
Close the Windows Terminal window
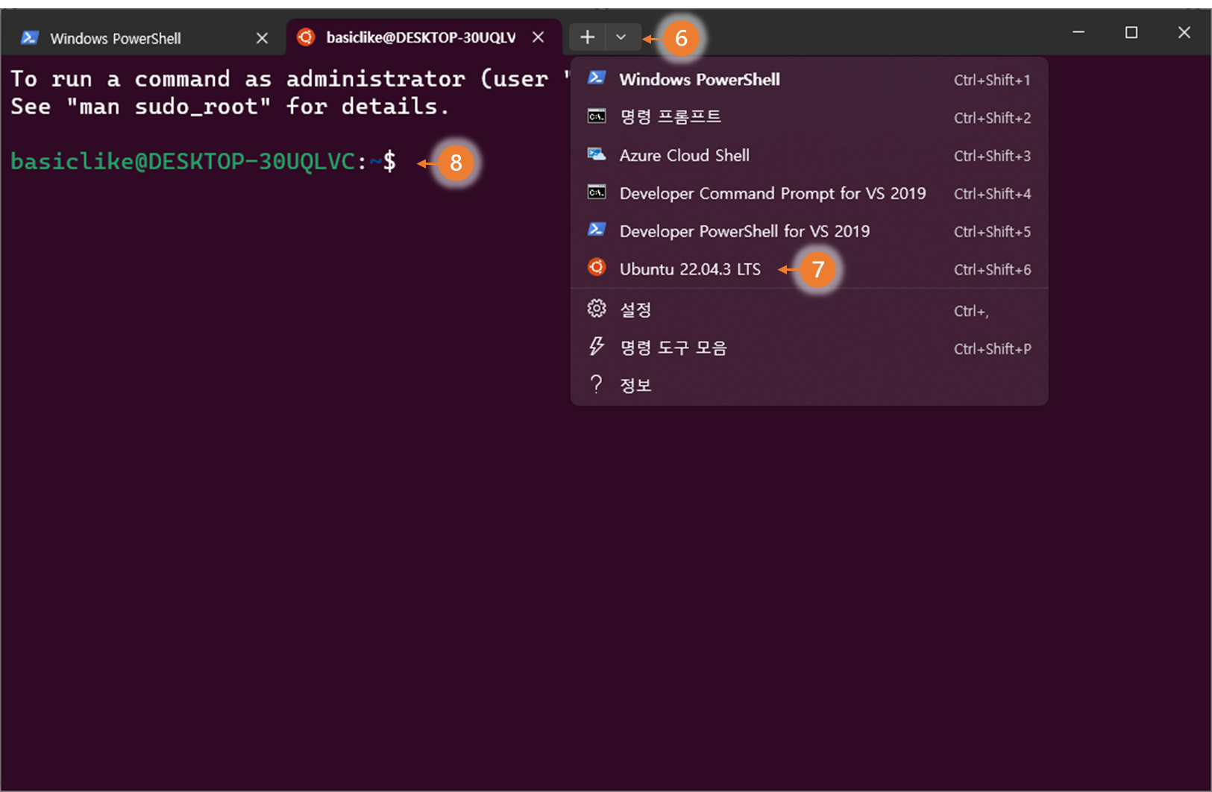pyautogui.click(x=1184, y=32)
